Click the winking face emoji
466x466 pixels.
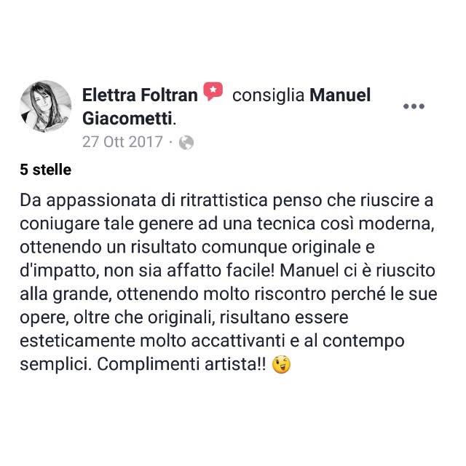coord(282,364)
